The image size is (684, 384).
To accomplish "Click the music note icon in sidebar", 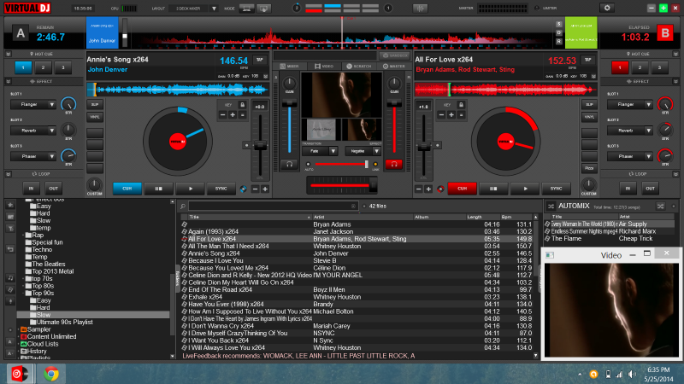I will click(10, 278).
